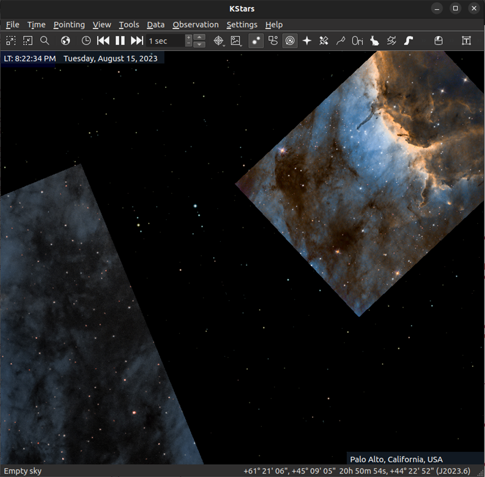The image size is (485, 477).
Task: Toggle satellite display icon
Action: click(x=323, y=41)
